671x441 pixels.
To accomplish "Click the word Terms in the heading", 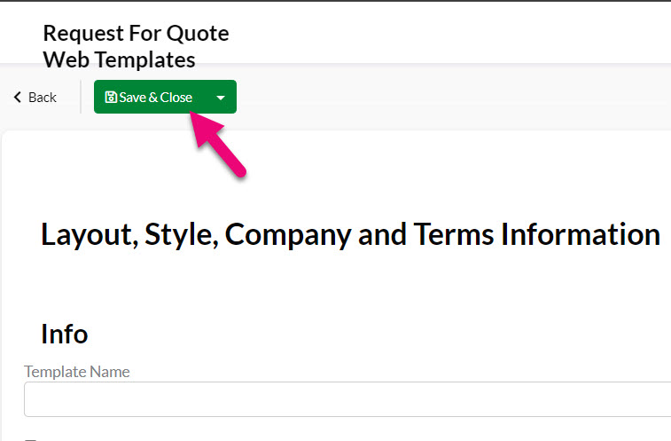I will click(454, 234).
